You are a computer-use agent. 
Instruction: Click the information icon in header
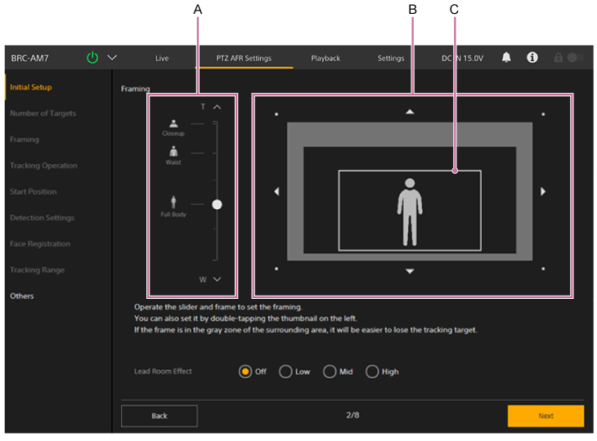coord(532,58)
